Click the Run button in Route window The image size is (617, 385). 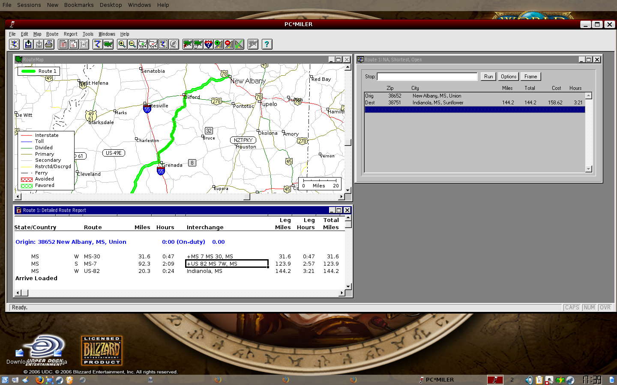point(488,77)
